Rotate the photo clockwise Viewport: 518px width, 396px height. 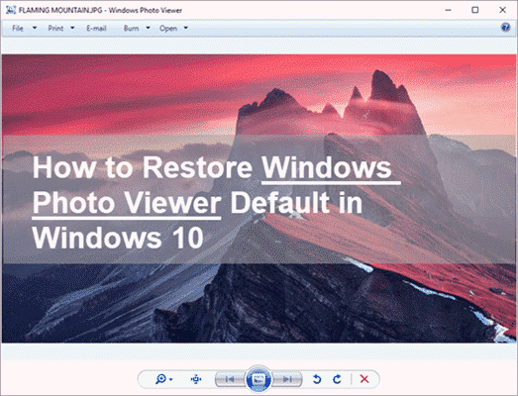tap(337, 379)
